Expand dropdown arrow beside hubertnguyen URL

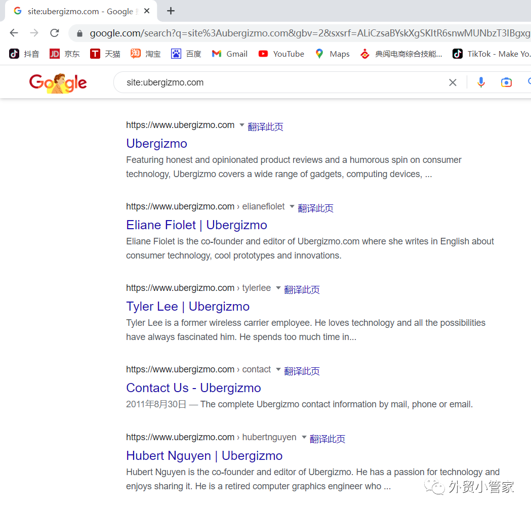304,437
